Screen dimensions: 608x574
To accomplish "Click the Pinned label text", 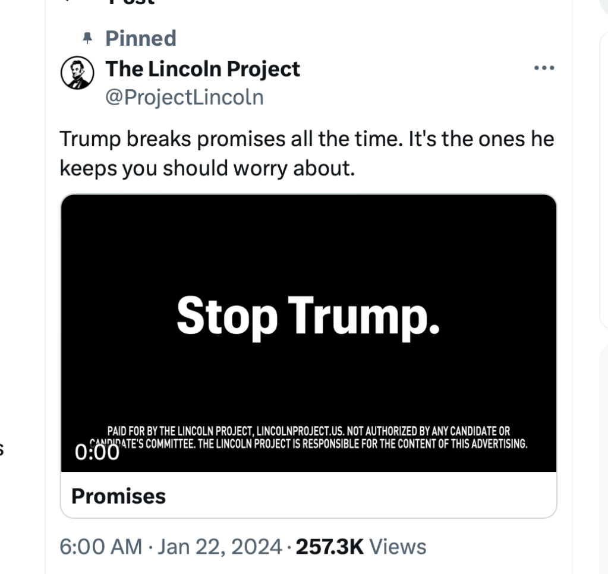I will click(141, 39).
